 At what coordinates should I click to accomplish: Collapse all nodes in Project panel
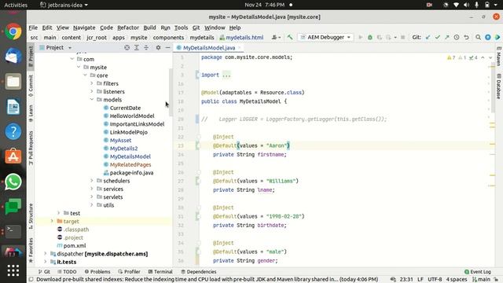(x=146, y=47)
